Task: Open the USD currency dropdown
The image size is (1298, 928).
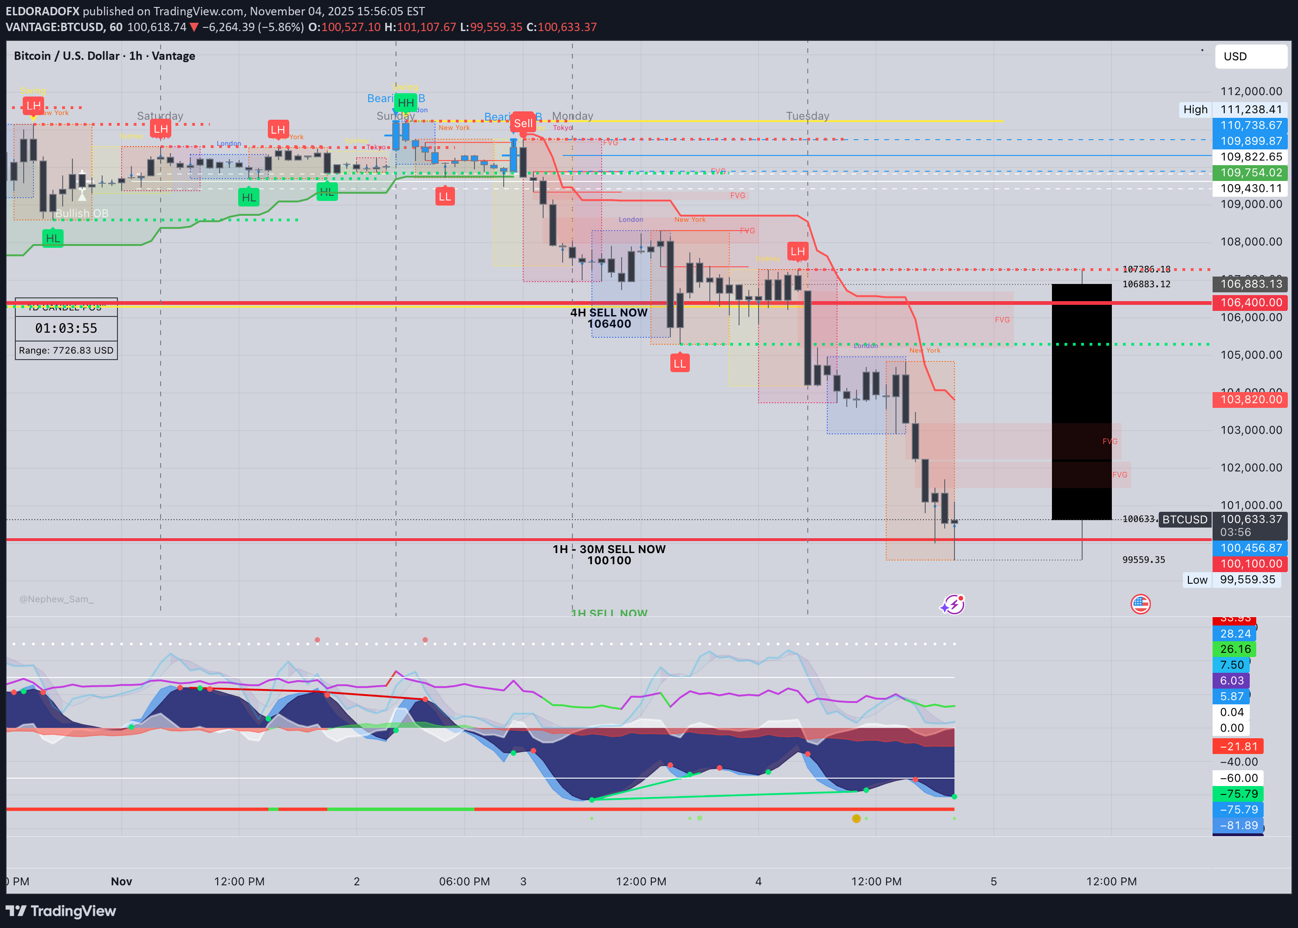Action: pos(1250,57)
